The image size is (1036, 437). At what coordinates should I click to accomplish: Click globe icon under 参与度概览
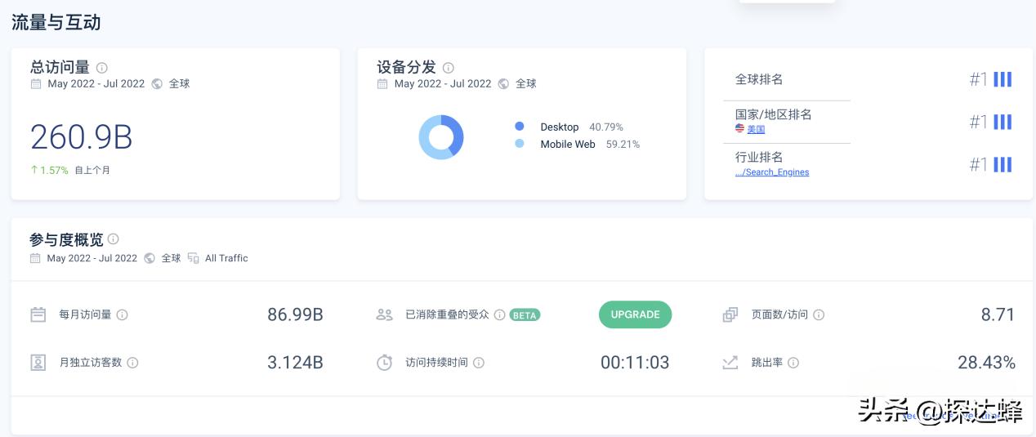pos(150,258)
